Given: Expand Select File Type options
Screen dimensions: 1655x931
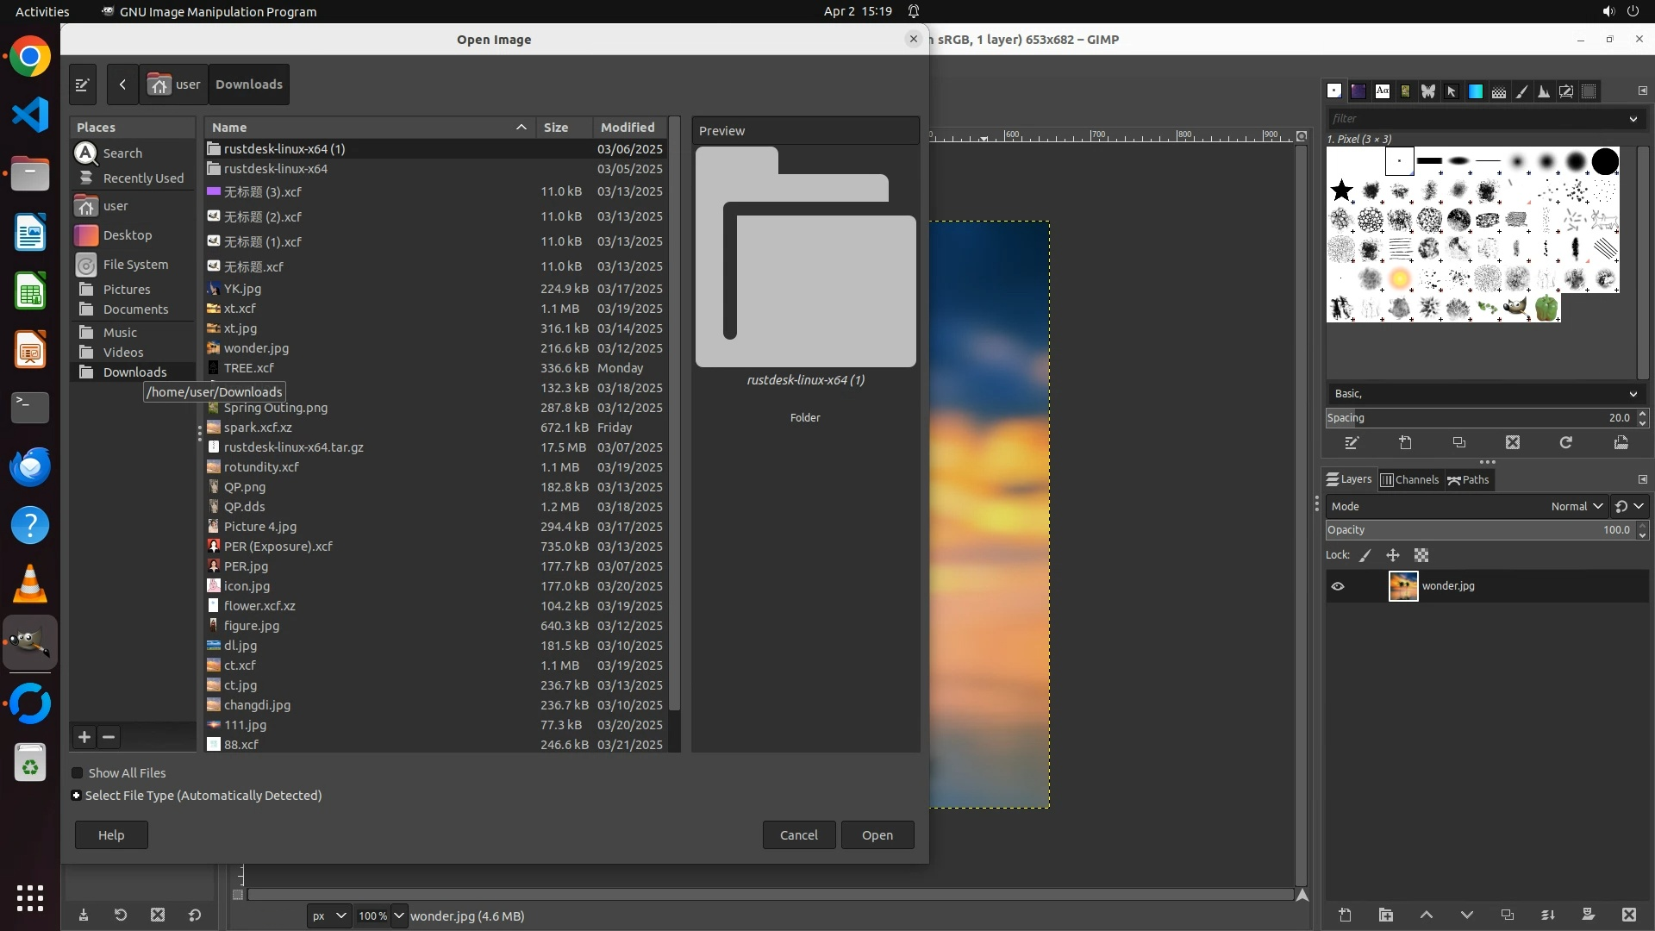Looking at the screenshot, I should coord(77,796).
